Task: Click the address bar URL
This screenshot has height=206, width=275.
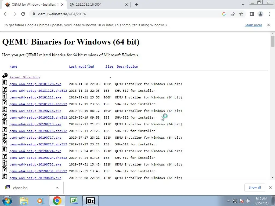Action: point(62,14)
